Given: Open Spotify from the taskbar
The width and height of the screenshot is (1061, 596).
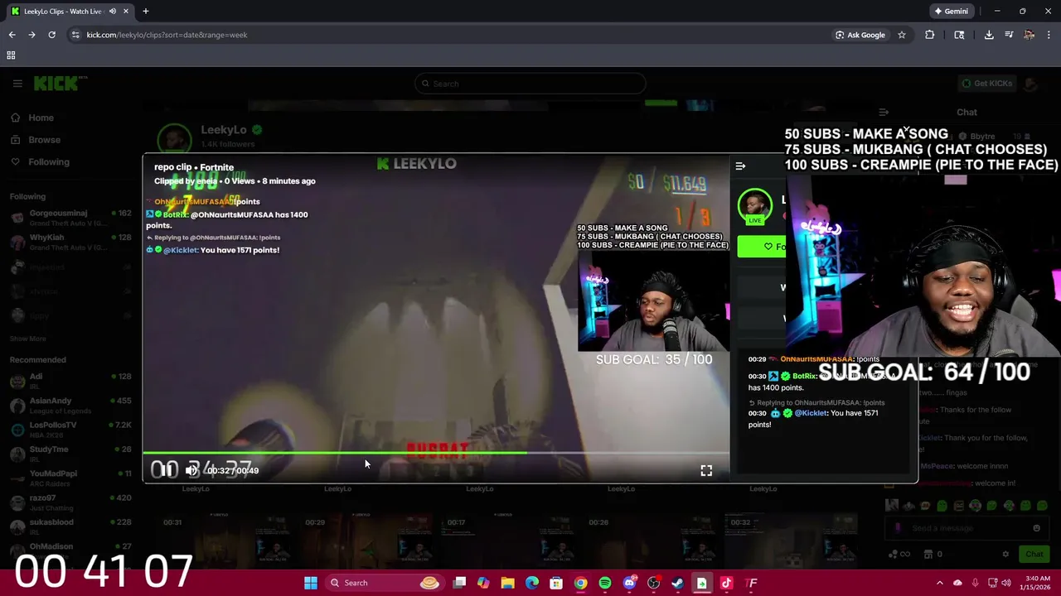Looking at the screenshot, I should click(604, 583).
